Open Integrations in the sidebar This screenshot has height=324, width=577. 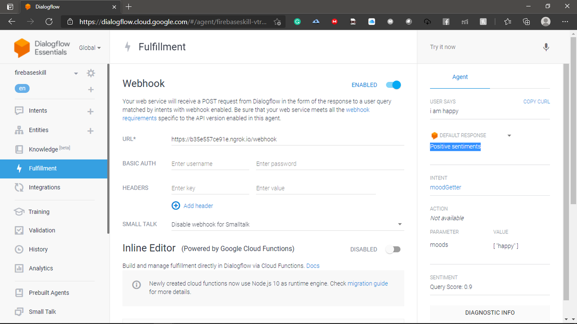(44, 187)
